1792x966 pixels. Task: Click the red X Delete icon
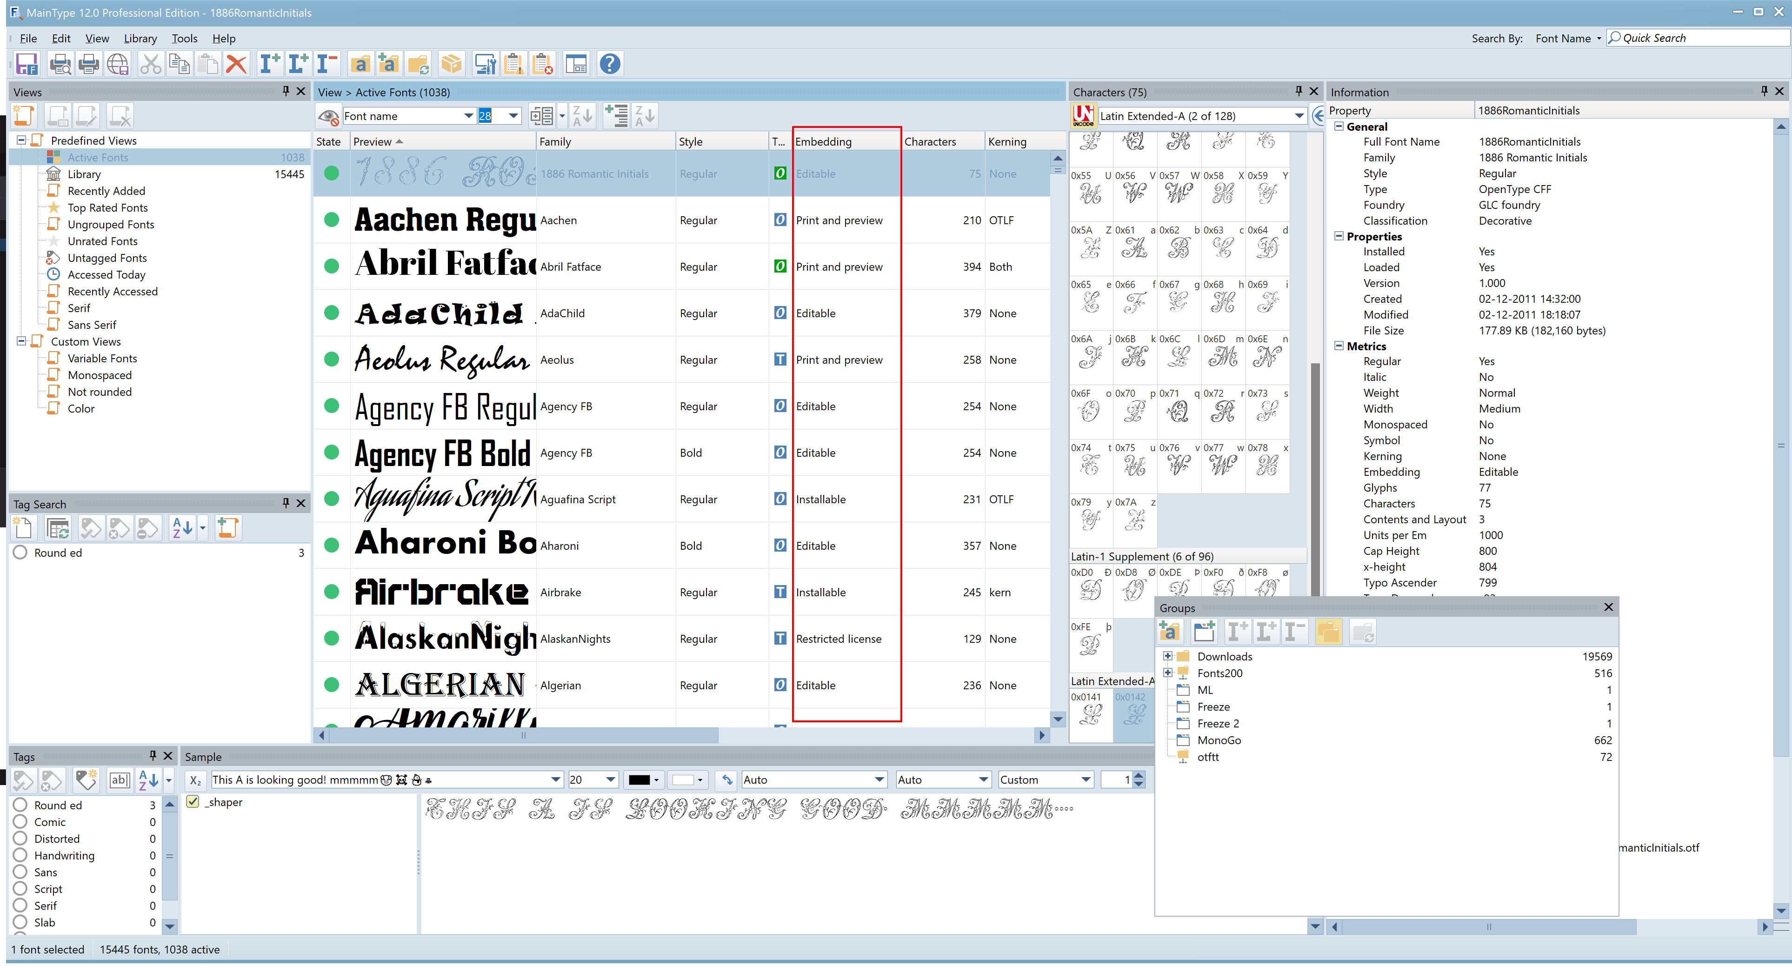pyautogui.click(x=237, y=64)
